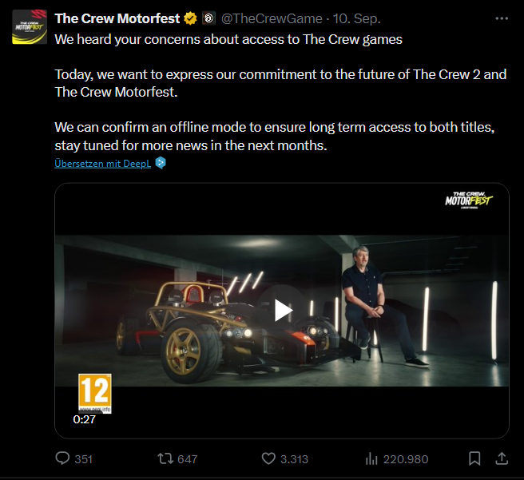
Task: Click the PEGI 12 rating badge
Action: [x=94, y=393]
